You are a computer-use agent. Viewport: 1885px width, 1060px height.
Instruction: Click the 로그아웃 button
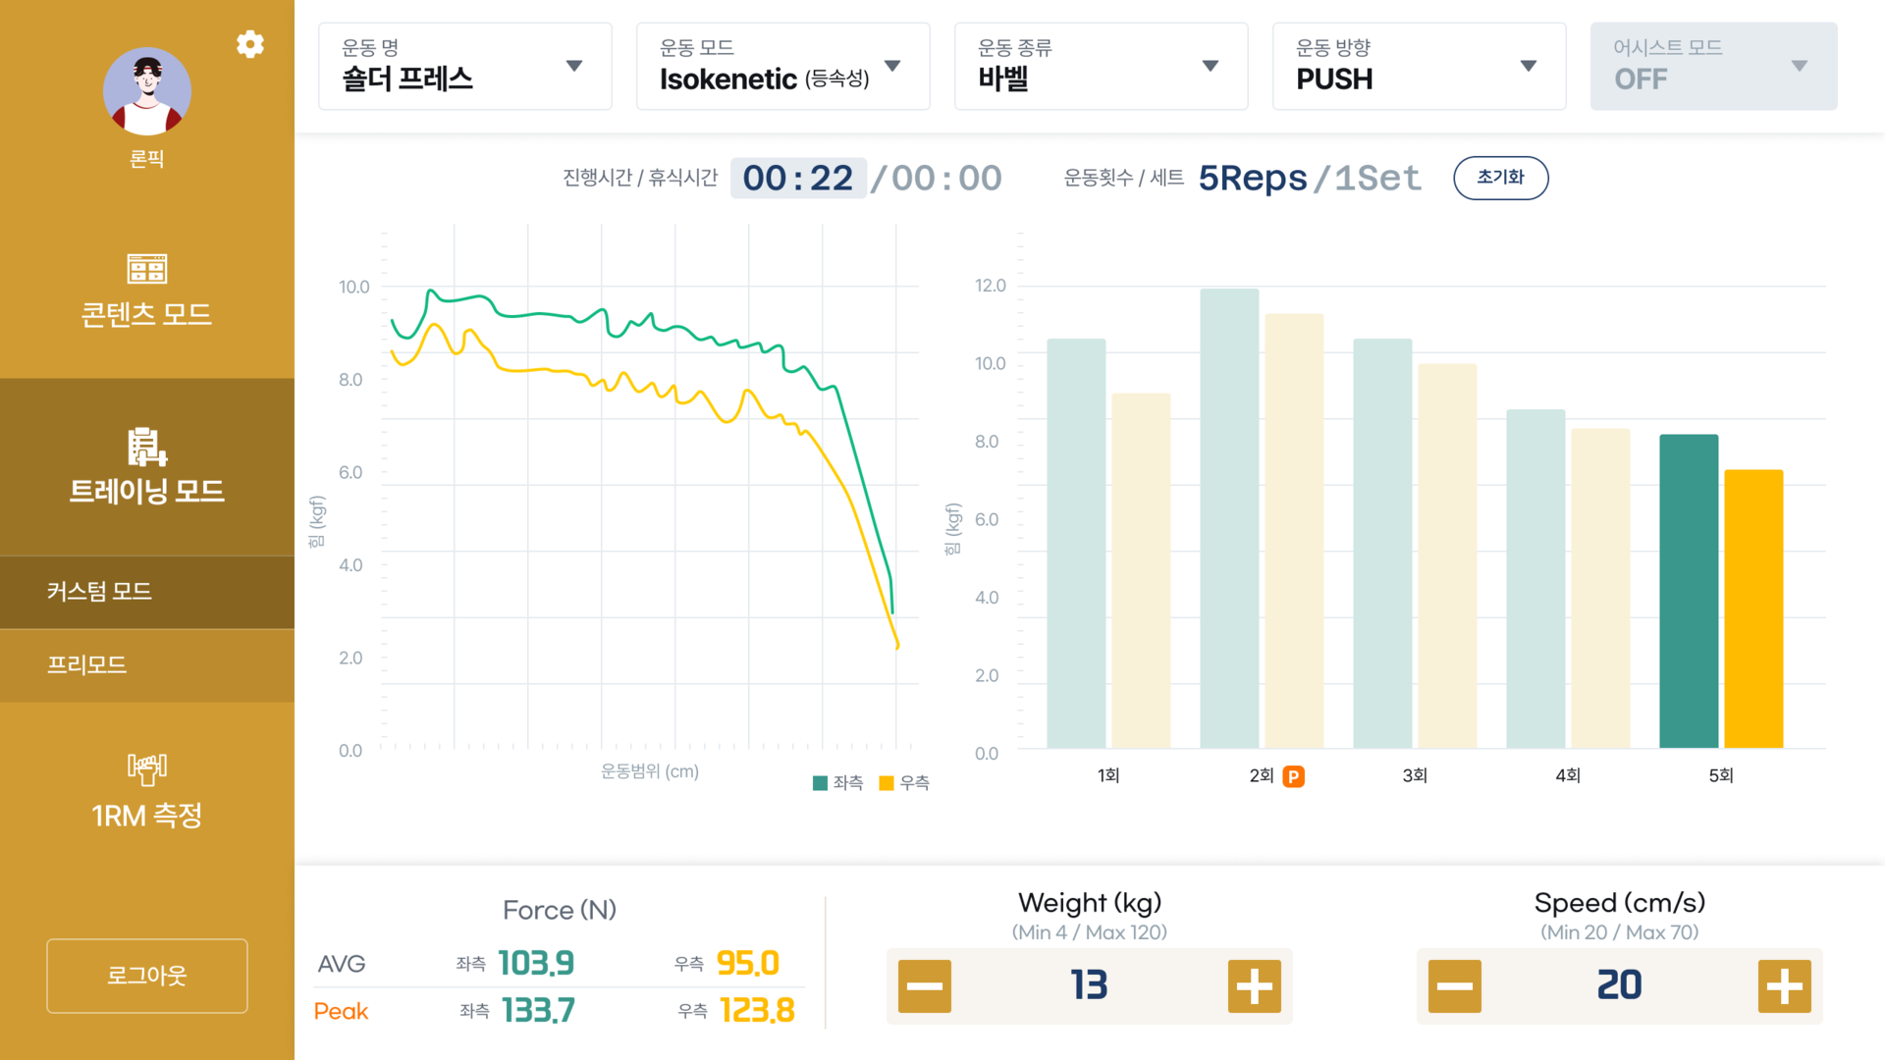(x=147, y=976)
